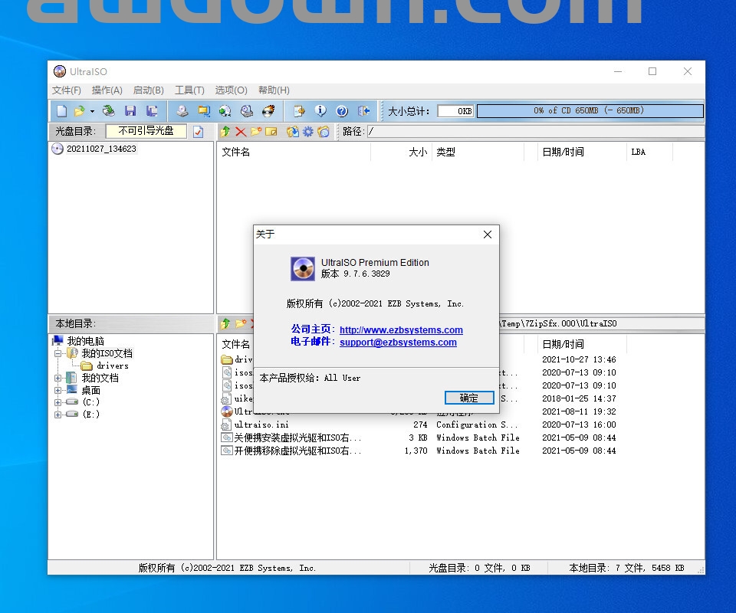The image size is (736, 613).
Task: Open the 启动(B) menu
Action: click(x=148, y=90)
